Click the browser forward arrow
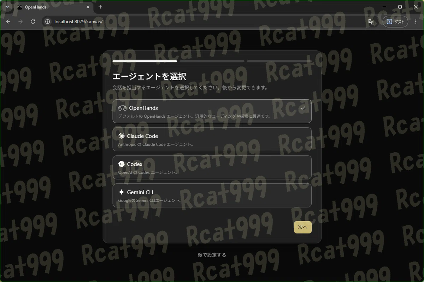The width and height of the screenshot is (424, 282). tap(20, 22)
